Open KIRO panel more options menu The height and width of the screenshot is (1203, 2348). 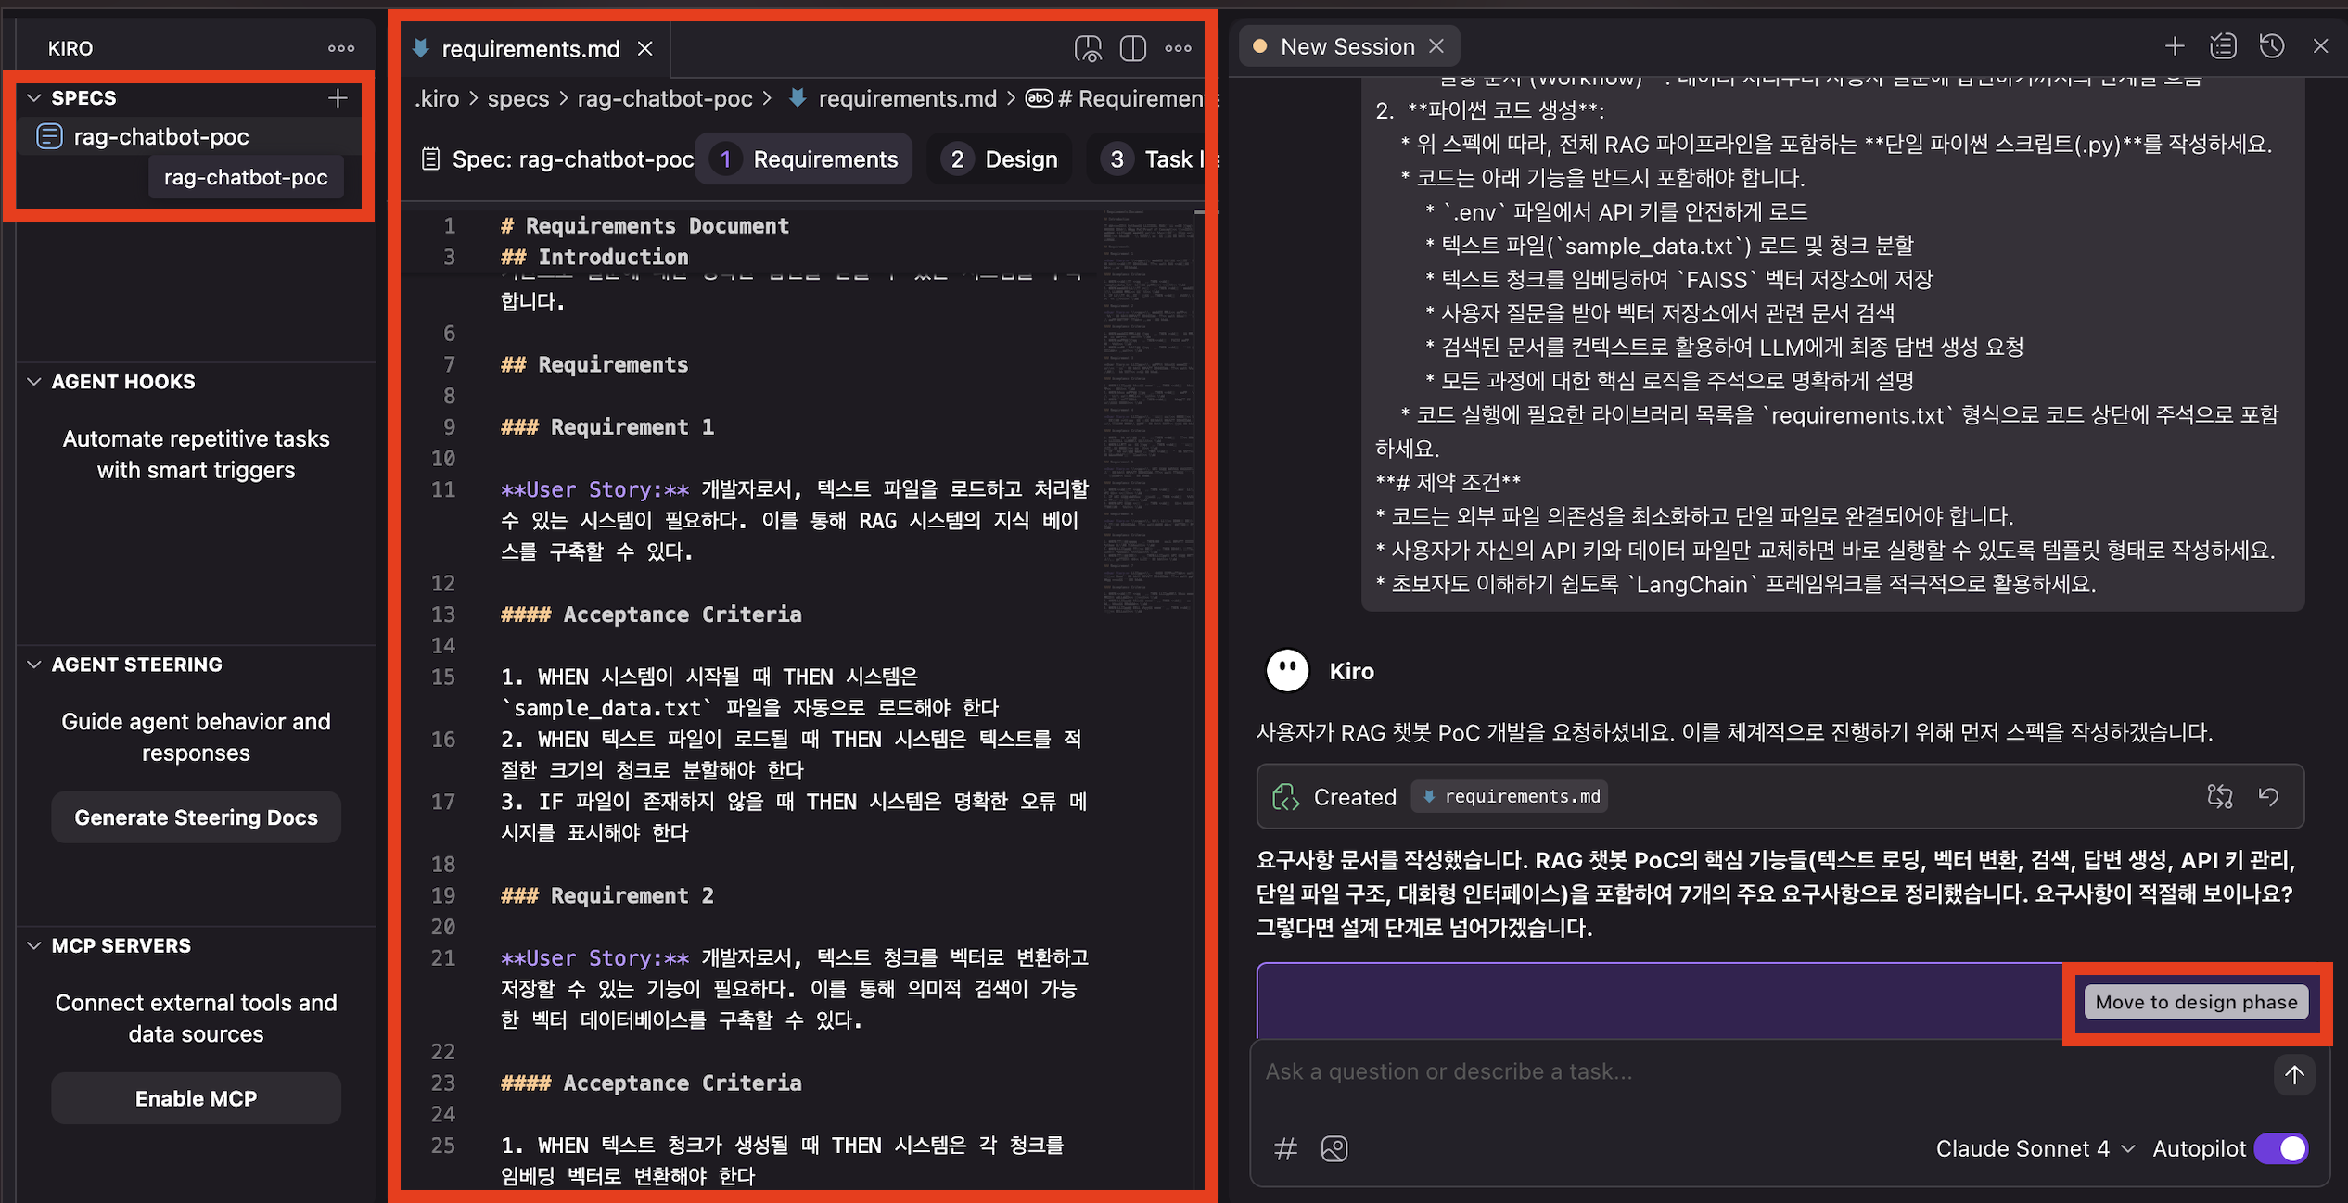340,48
